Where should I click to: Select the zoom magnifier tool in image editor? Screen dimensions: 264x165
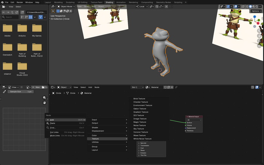pyautogui.click(x=44, y=98)
